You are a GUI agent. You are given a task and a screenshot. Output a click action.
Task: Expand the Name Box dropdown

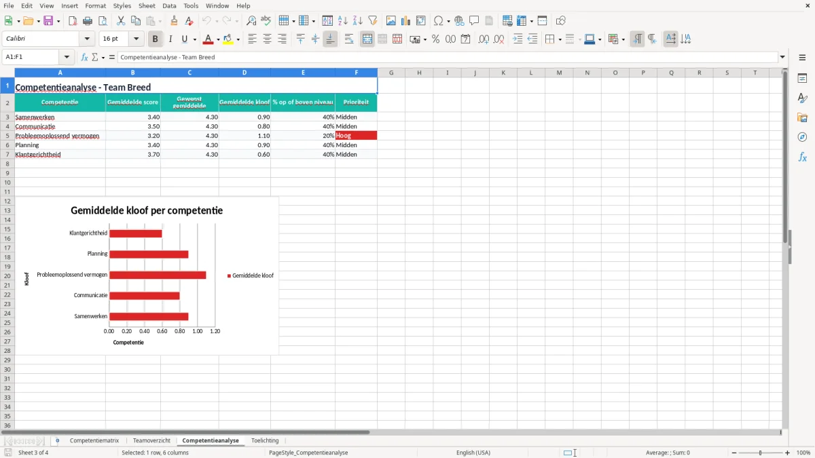67,57
